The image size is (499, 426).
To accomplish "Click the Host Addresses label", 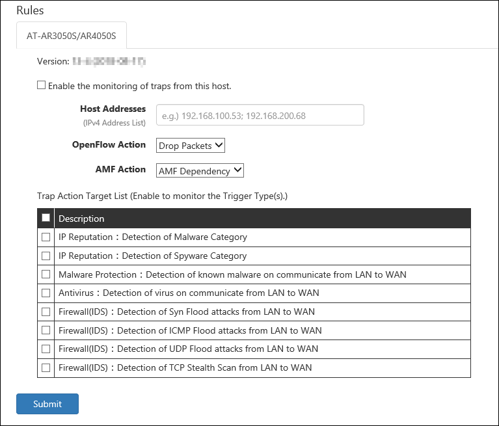I will coord(113,109).
